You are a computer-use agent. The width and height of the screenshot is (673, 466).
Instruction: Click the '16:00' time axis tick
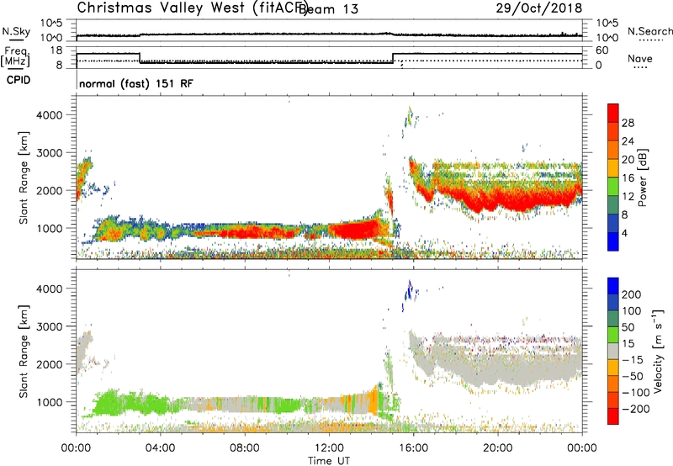coord(413,448)
